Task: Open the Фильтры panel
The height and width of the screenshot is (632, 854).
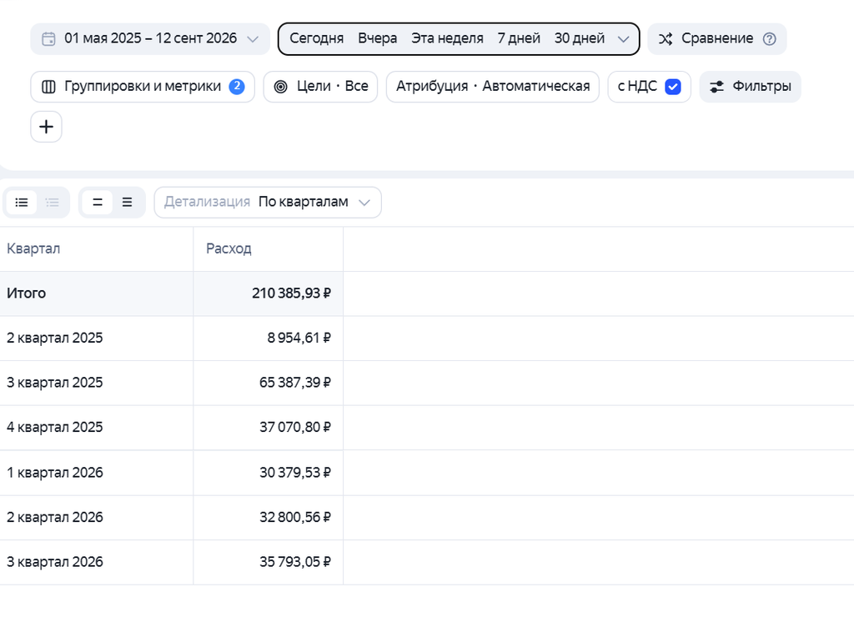Action: click(750, 87)
